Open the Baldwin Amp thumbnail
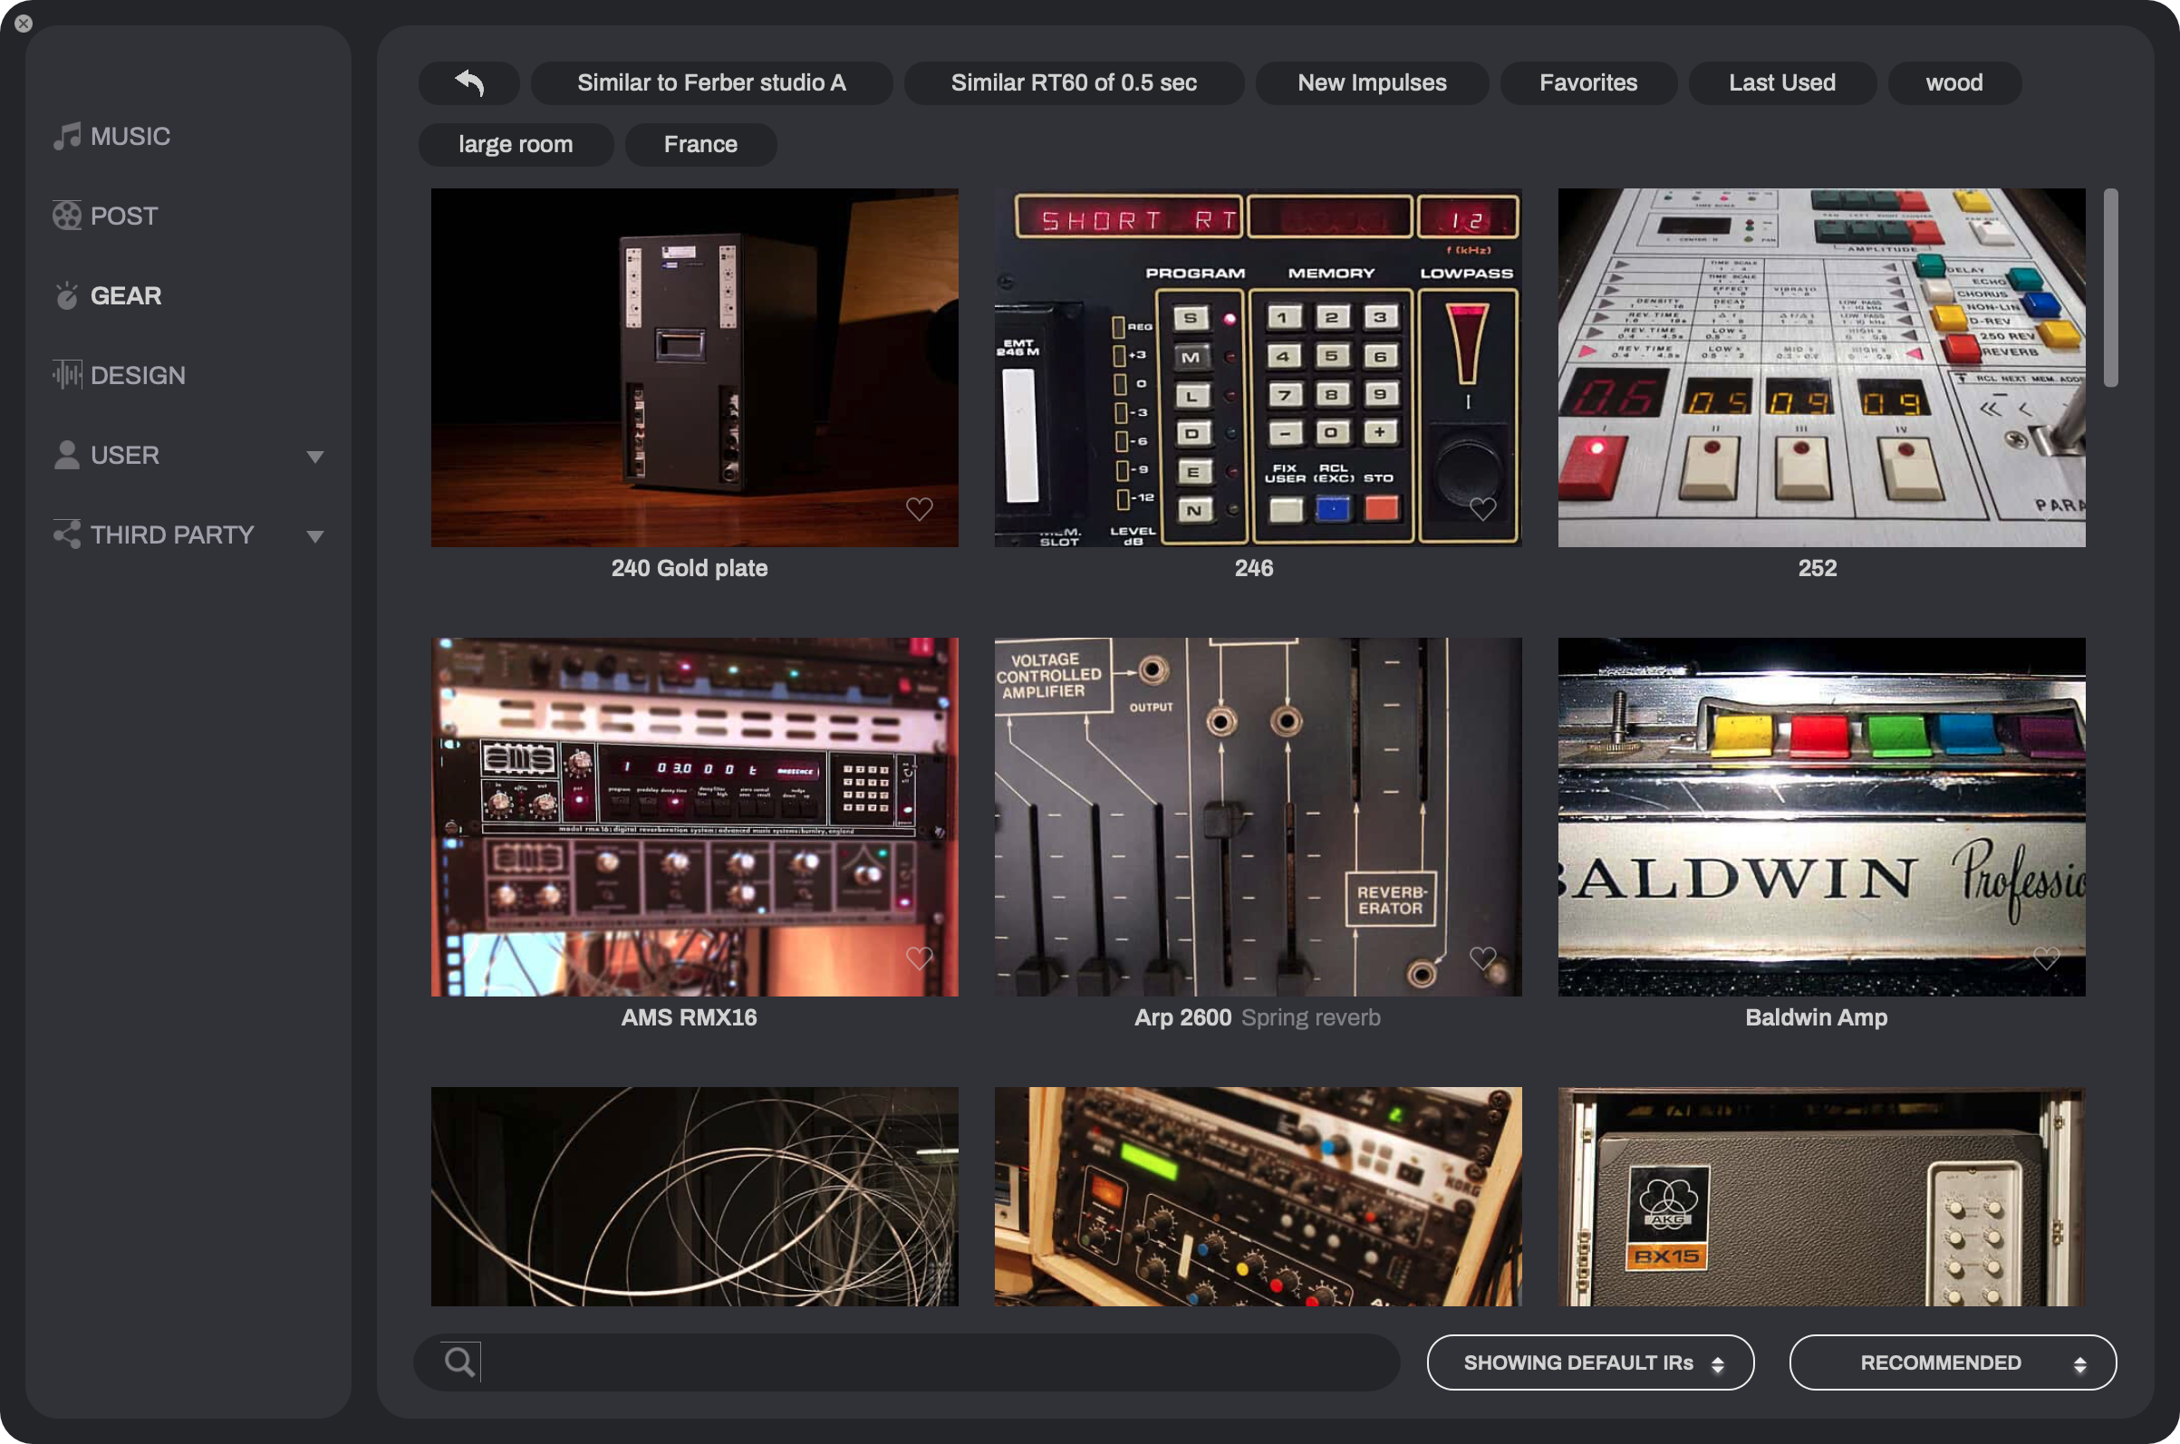The image size is (2180, 1444). click(x=1822, y=817)
